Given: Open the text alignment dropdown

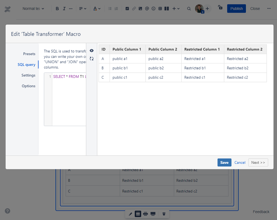Looking at the screenshot, I should point(83,9).
